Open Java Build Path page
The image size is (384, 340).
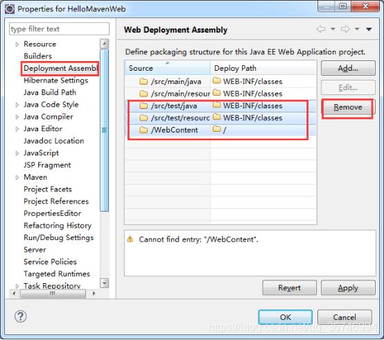click(x=50, y=92)
